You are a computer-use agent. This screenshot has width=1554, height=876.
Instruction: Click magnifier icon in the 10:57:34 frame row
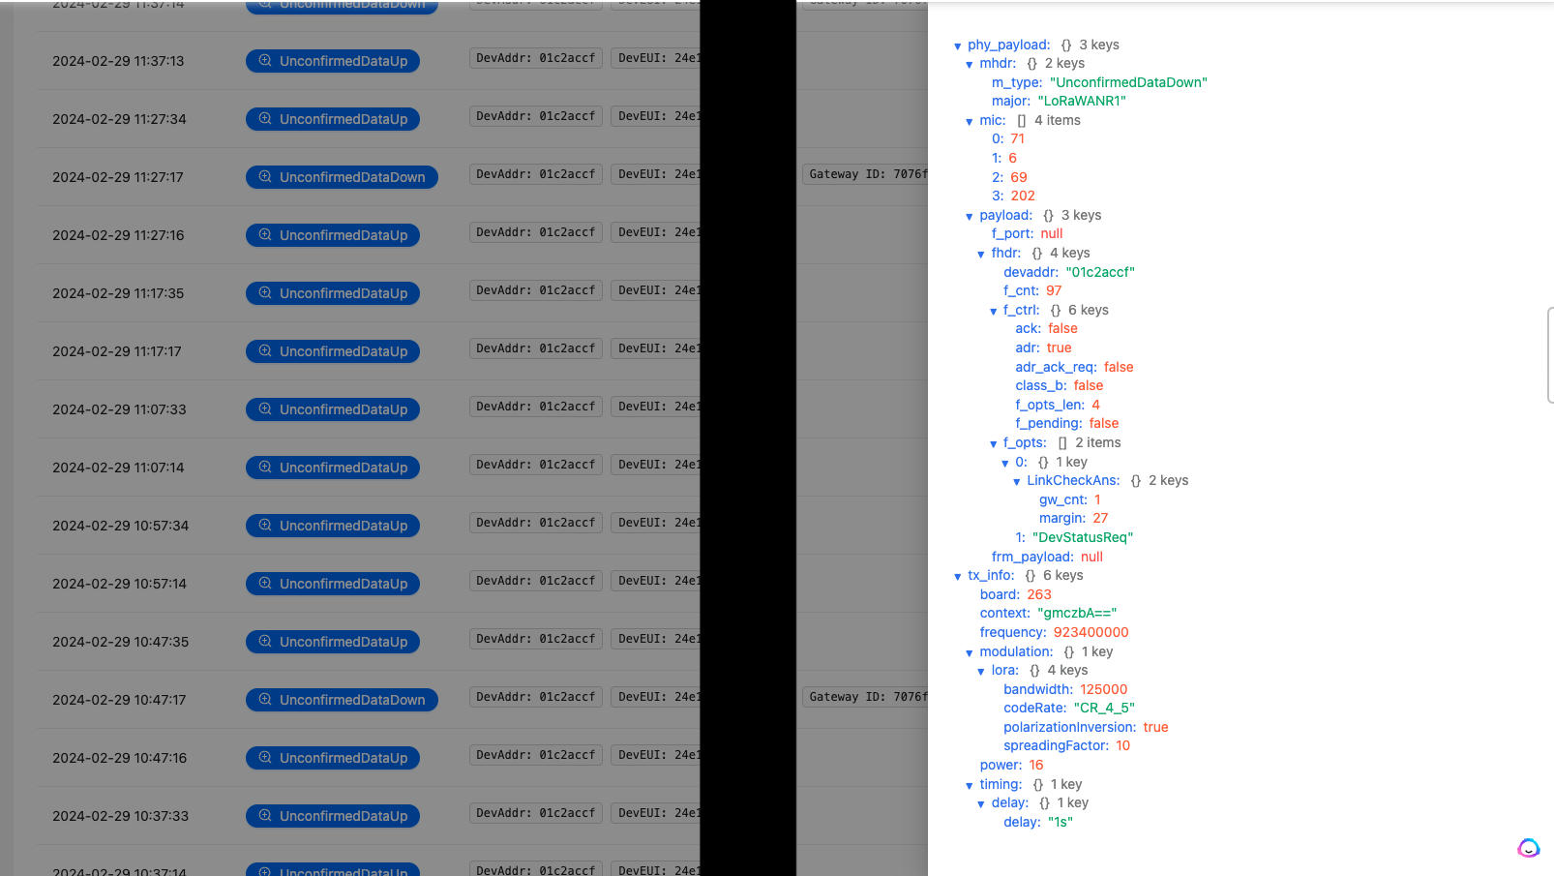click(265, 525)
